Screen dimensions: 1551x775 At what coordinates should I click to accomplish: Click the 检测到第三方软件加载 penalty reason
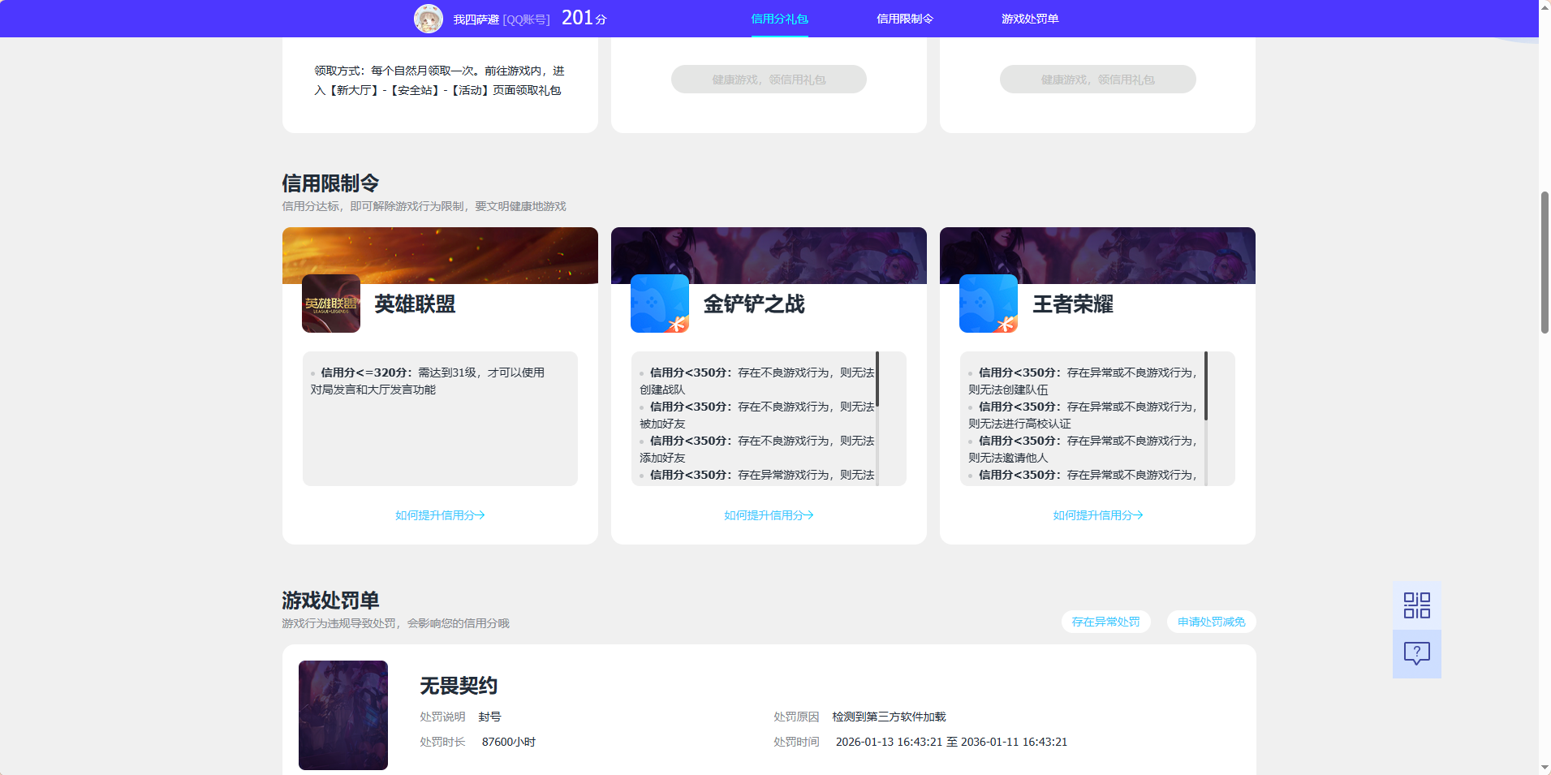[x=889, y=717]
